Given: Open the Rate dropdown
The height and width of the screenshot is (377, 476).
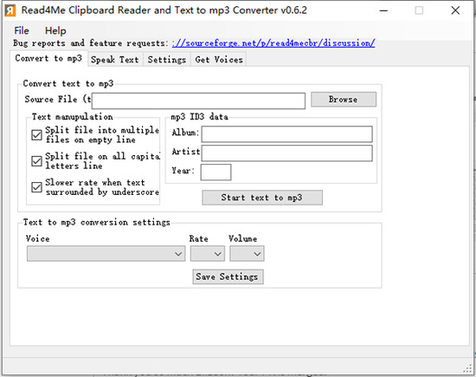Looking at the screenshot, I should (208, 254).
